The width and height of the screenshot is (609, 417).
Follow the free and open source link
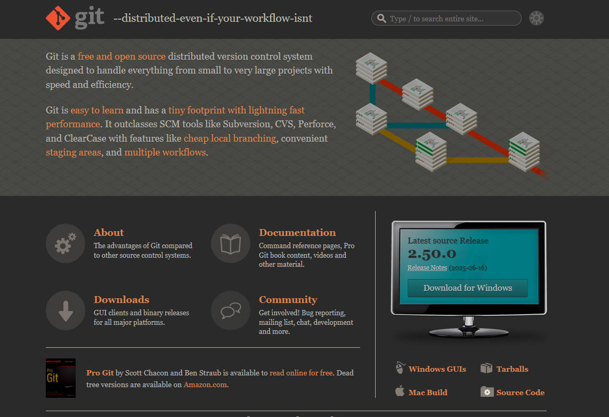pos(121,56)
